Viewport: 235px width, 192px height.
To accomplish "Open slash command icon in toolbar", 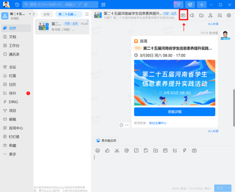I will tap(136, 151).
